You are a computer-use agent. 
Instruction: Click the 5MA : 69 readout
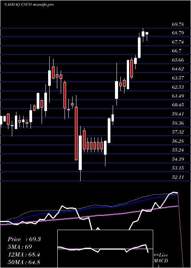pyautogui.click(x=20, y=247)
